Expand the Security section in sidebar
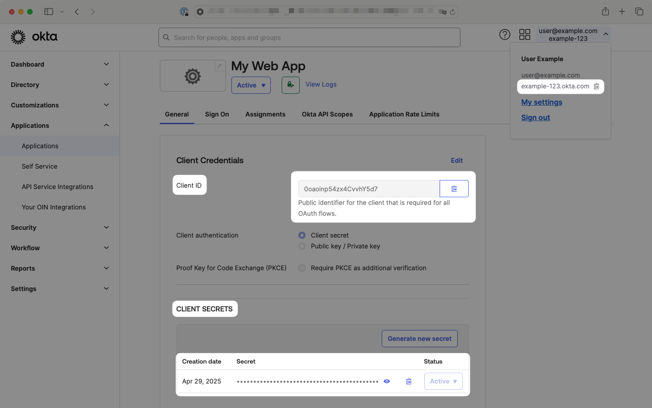The height and width of the screenshot is (408, 652). [59, 228]
